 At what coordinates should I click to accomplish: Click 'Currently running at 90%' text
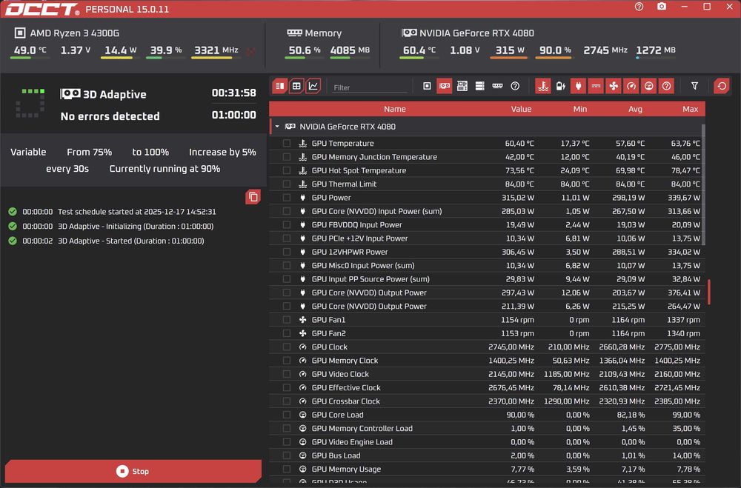[165, 169]
